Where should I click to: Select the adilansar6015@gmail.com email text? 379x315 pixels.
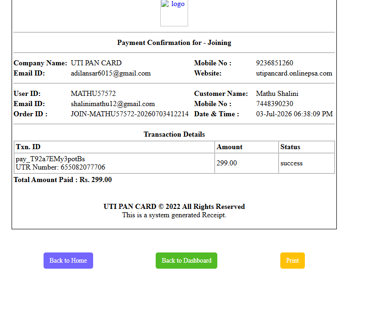coord(111,73)
